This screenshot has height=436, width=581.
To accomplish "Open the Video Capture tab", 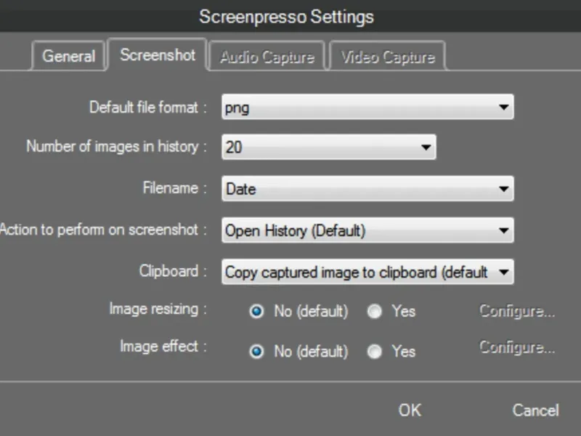I will click(x=388, y=57).
